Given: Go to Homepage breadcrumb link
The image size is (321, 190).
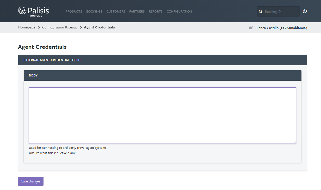Looking at the screenshot, I should click(27, 27).
